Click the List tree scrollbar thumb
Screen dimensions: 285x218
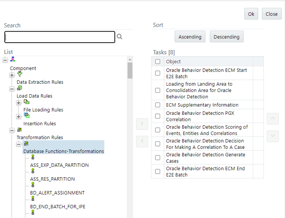(130, 70)
